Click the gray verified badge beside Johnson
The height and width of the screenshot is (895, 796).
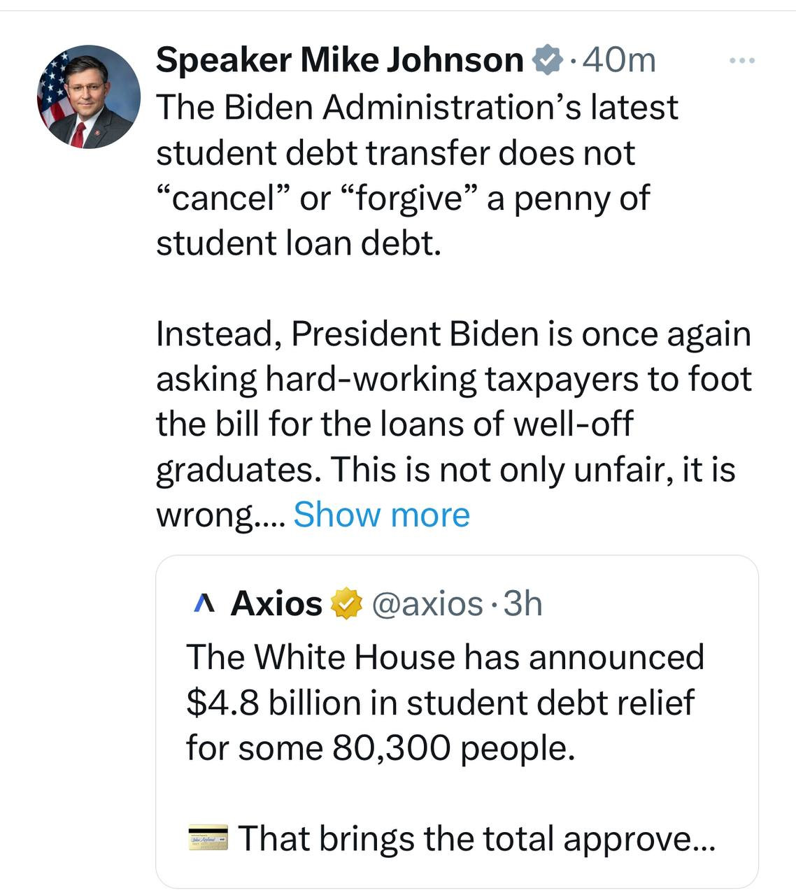tap(548, 59)
